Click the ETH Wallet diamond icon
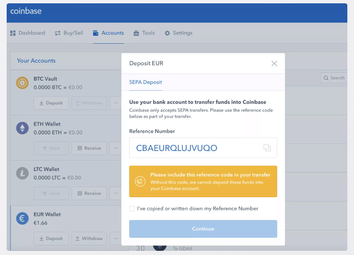 coord(22,128)
